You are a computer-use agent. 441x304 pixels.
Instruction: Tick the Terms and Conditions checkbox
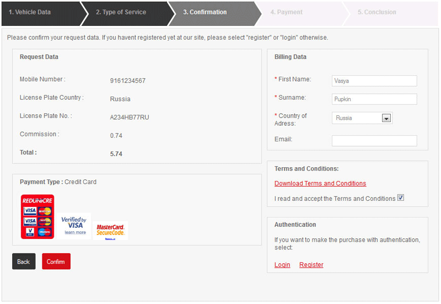(x=401, y=198)
